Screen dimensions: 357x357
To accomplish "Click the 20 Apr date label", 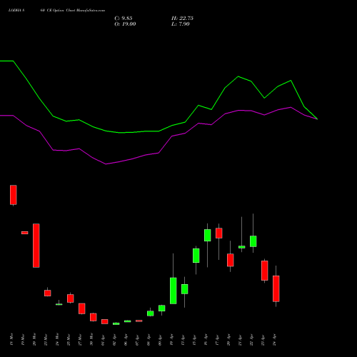I will (228, 339).
